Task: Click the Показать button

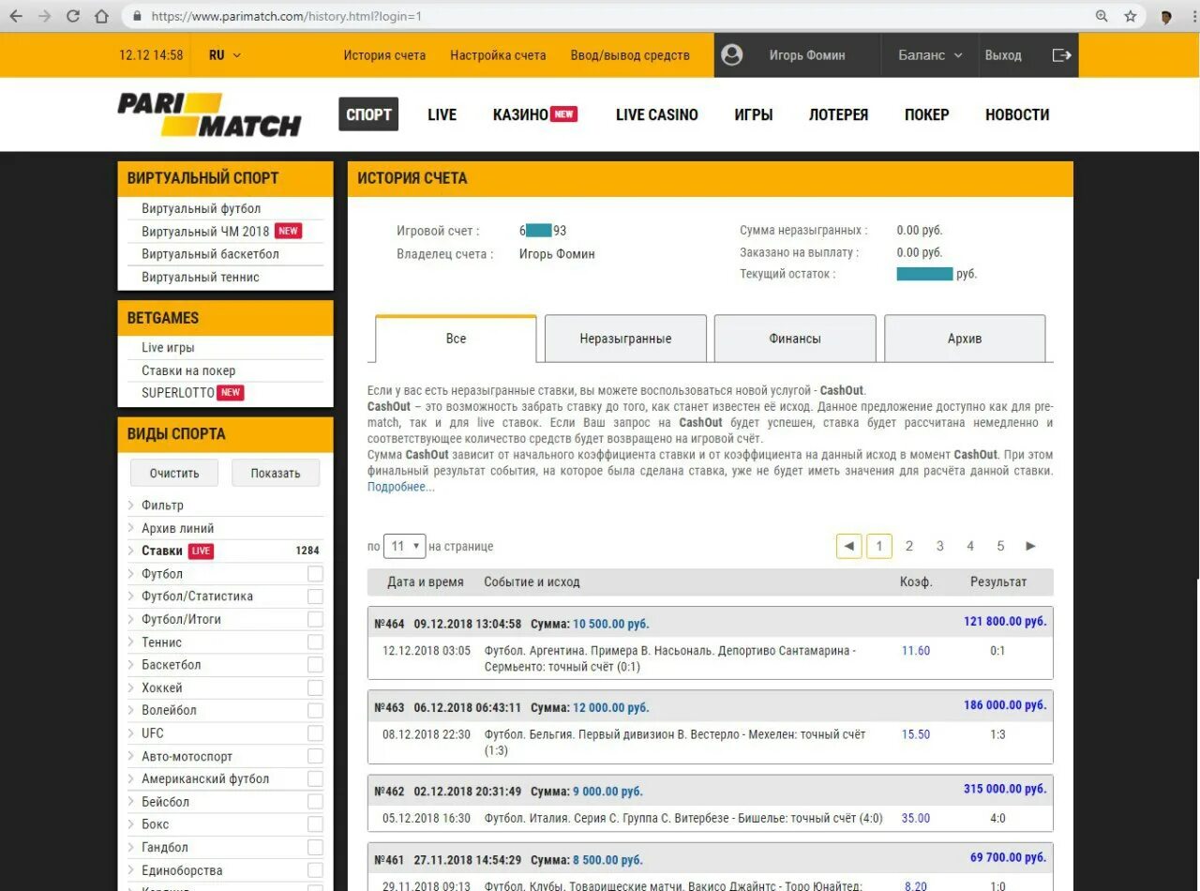Action: (x=276, y=473)
